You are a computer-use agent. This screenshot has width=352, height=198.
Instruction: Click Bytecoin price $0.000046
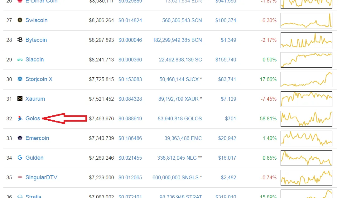click(x=130, y=40)
